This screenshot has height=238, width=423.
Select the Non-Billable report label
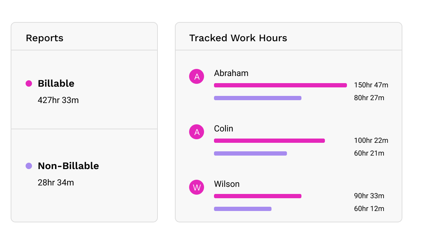coord(68,166)
